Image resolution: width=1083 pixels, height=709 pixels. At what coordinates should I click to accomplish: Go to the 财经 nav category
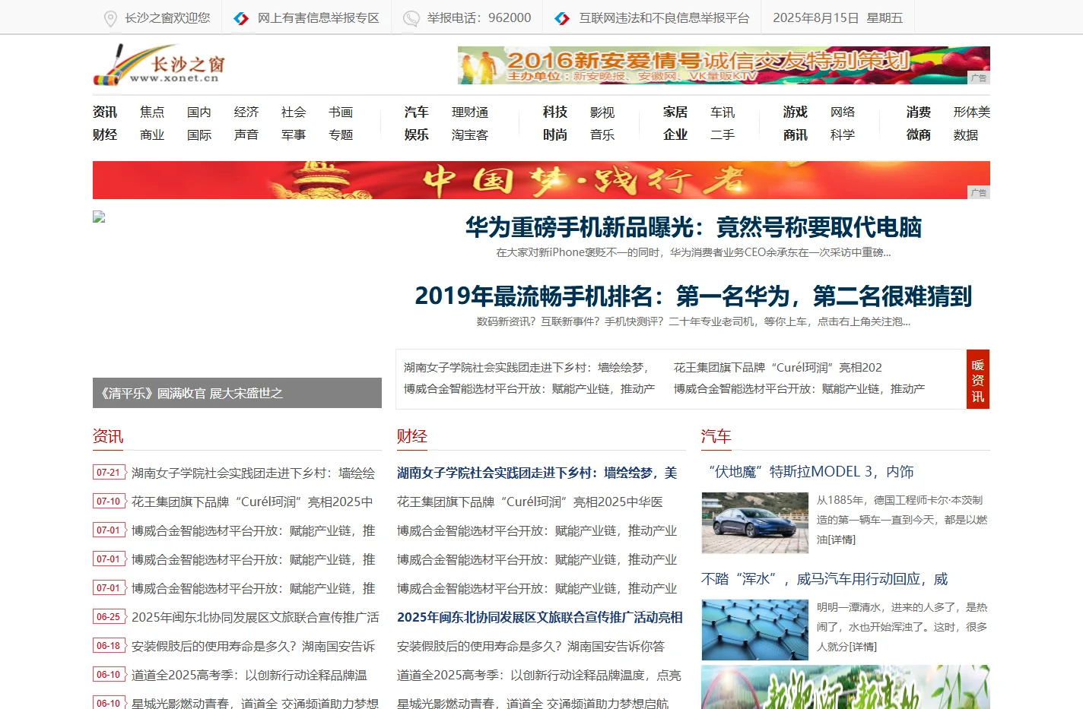(x=105, y=135)
